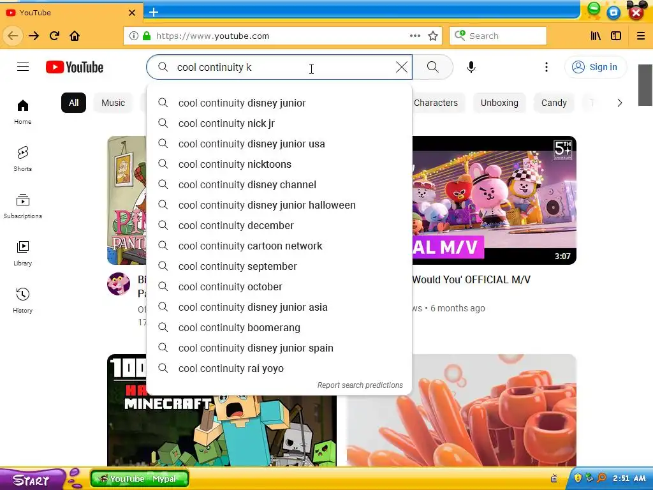Choose suggestion 'cool continuity disney junior asia'
Screen dimensions: 653x490
pyautogui.click(x=279, y=307)
